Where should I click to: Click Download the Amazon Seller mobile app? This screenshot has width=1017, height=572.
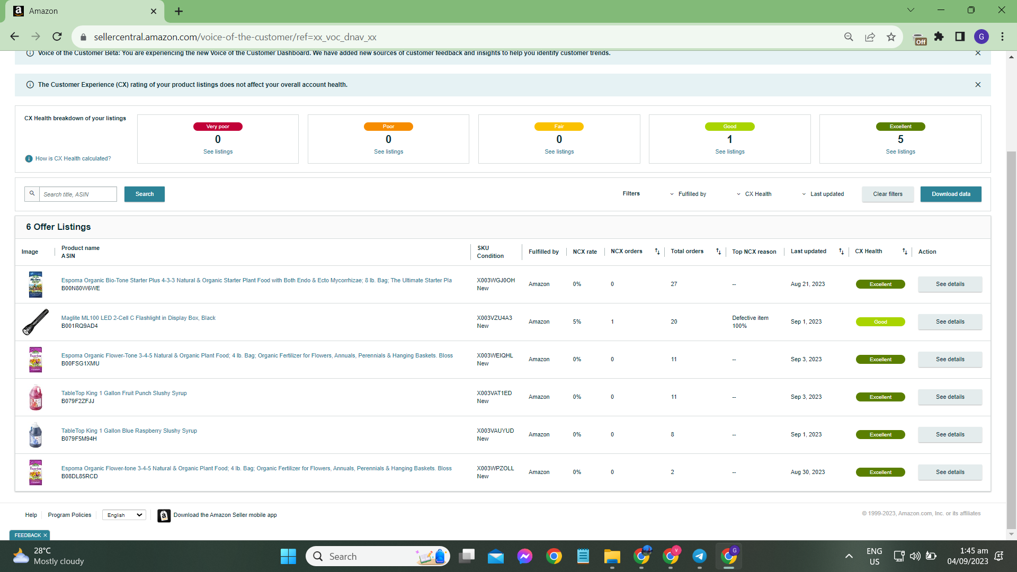225,515
